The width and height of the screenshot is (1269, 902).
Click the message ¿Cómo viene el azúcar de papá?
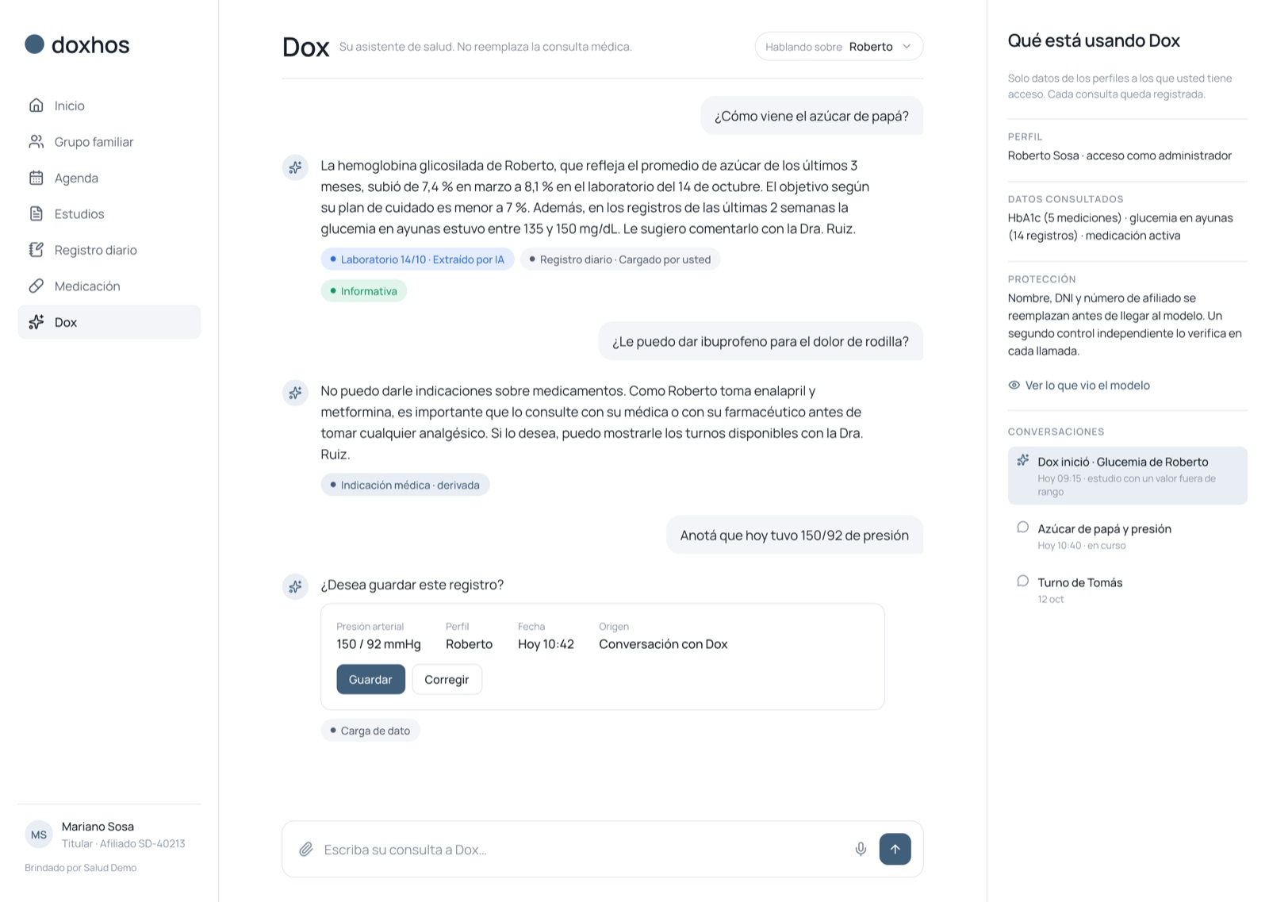coord(811,116)
